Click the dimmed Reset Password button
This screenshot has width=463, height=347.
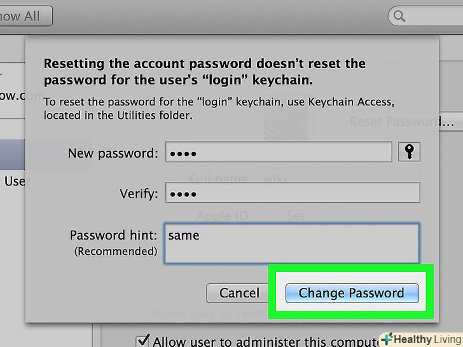coord(394,121)
